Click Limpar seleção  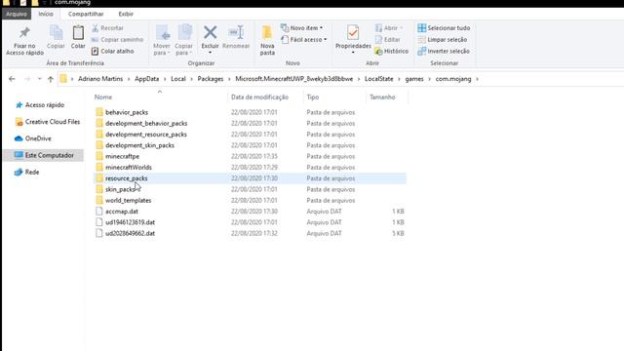click(x=442, y=40)
